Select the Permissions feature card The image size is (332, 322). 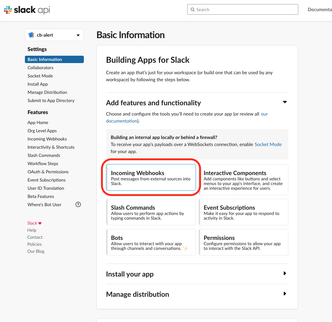[x=244, y=242]
